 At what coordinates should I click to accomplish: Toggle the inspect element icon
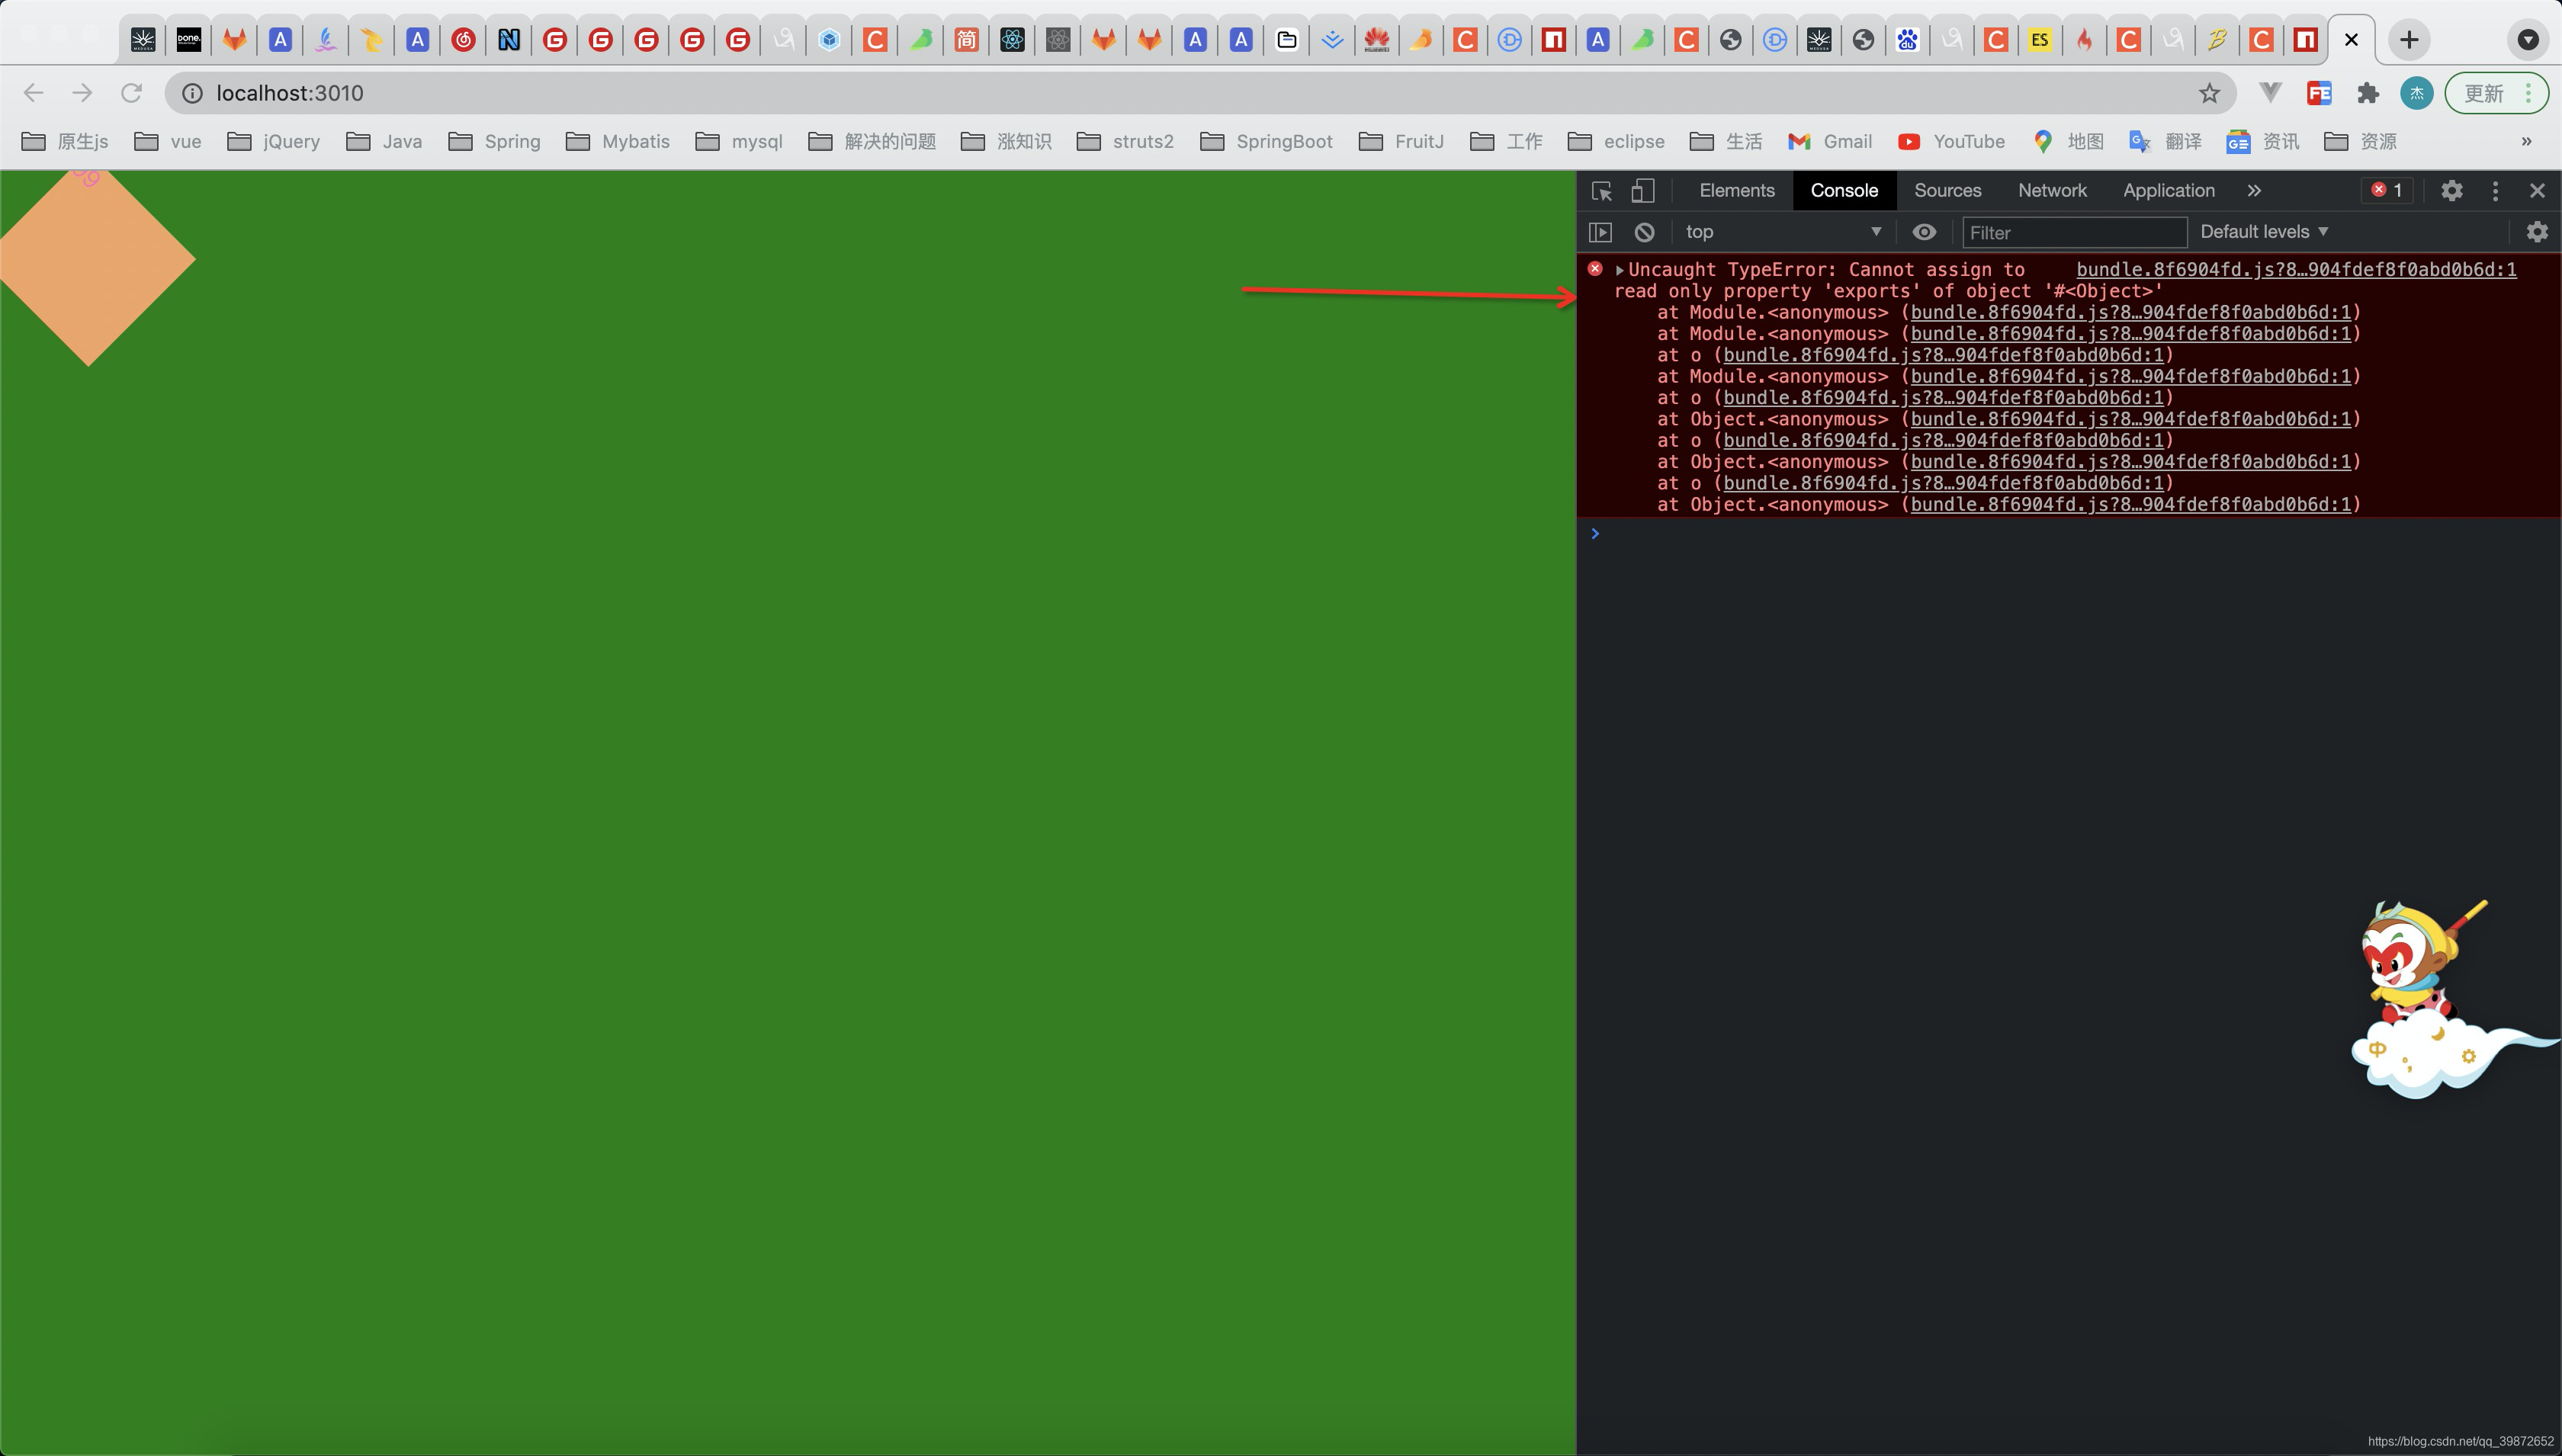(x=1601, y=190)
